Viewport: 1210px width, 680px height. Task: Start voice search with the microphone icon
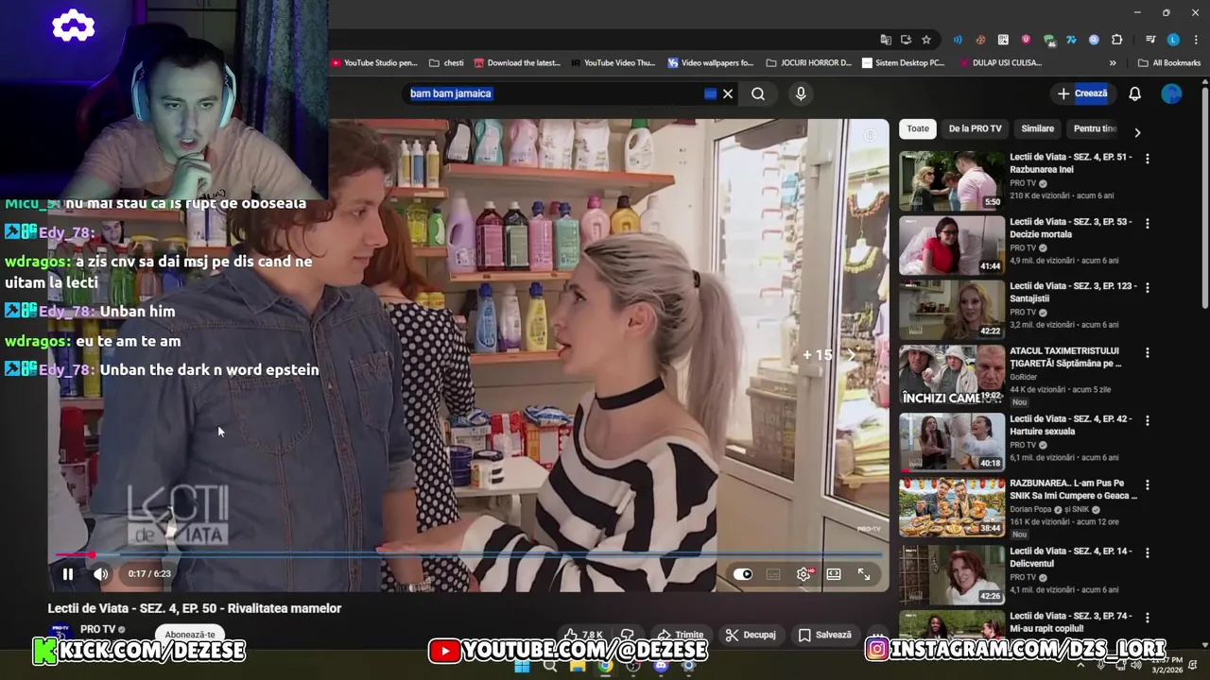[x=801, y=93]
